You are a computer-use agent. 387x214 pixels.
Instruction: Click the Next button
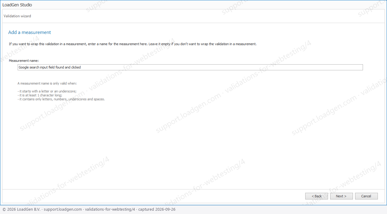click(x=341, y=196)
